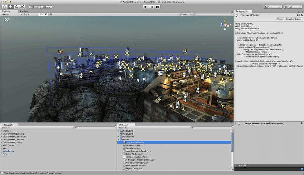Click the Execution Order... button
The height and width of the screenshot is (175, 304).
tap(294, 19)
